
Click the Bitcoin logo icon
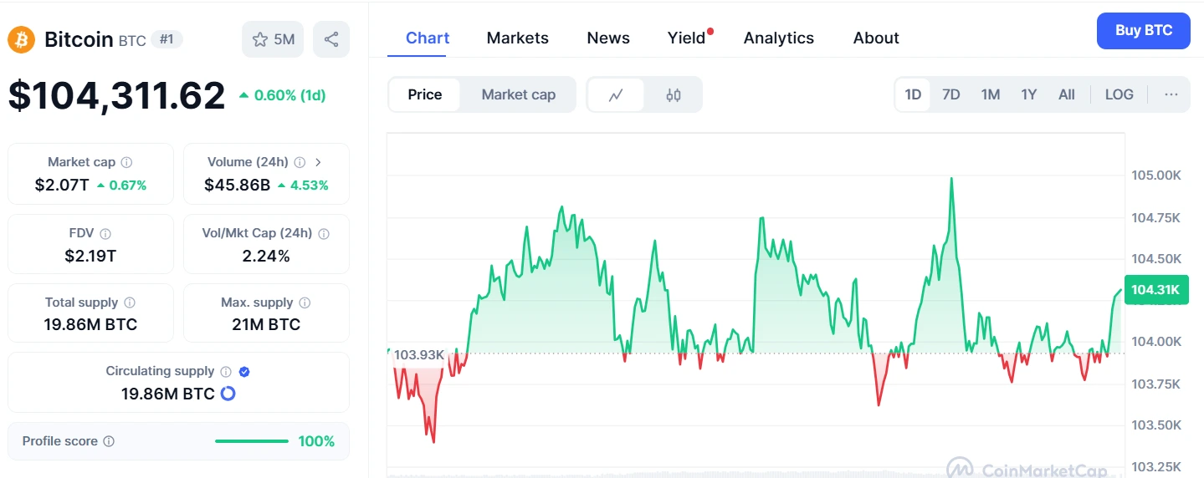[x=21, y=39]
